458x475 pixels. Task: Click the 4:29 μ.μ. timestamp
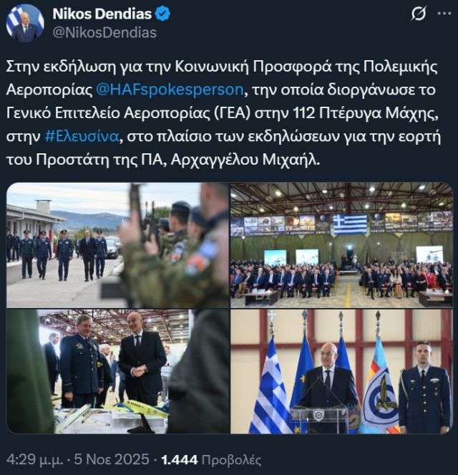coord(34,459)
